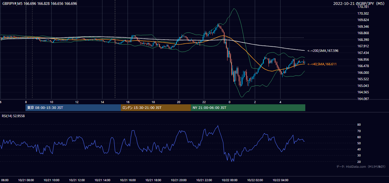Screen dimensions: 389x183
Task: Click the RSI(14) 52.9558 indicator label
Action: 13,116
